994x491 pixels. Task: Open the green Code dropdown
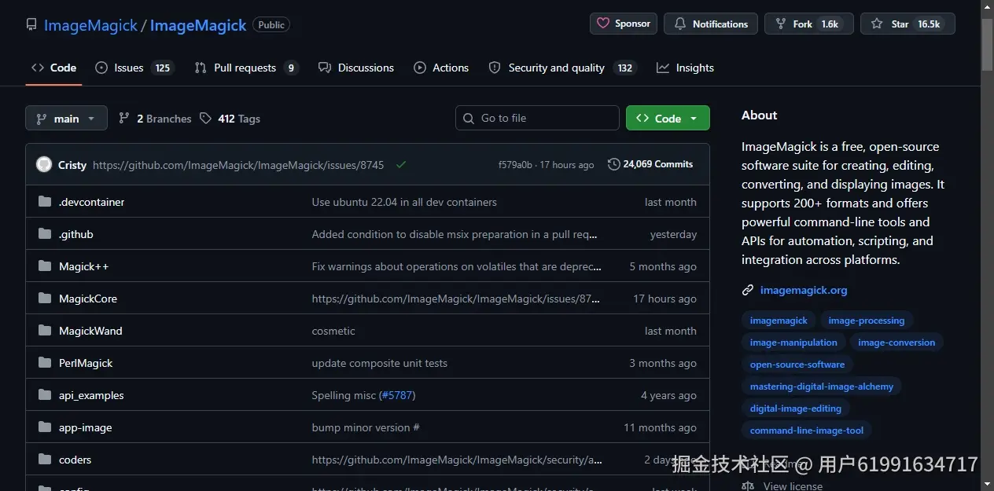(x=668, y=118)
